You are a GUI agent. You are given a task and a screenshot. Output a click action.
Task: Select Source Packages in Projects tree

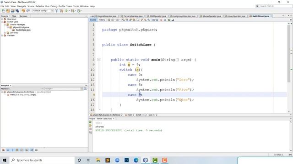(x=17, y=25)
